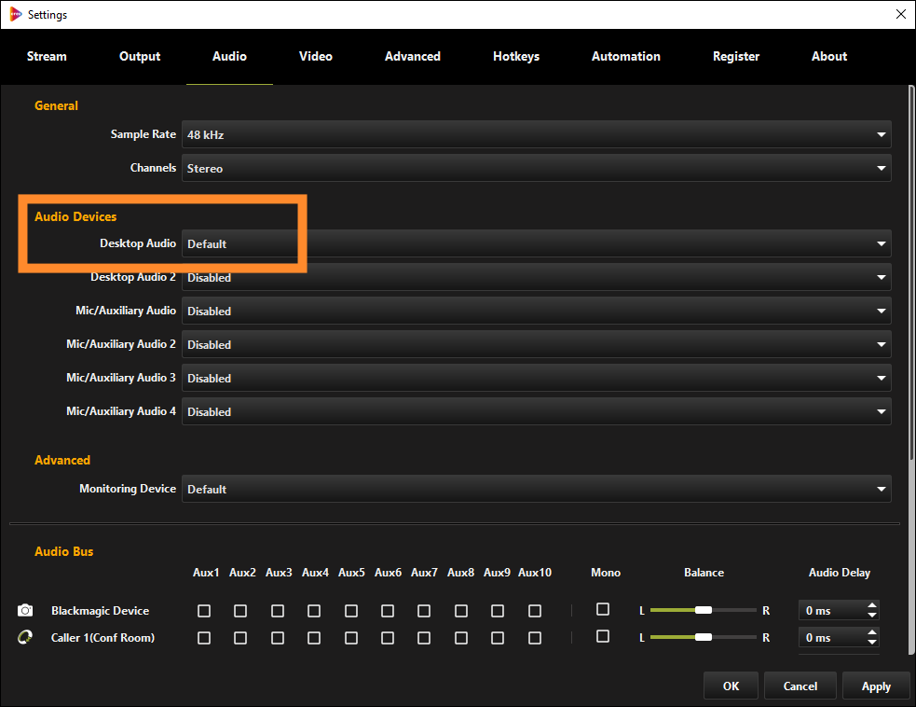Click the call icon beside Caller 1(Conf Room)
Screen dimensions: 916x707
click(x=24, y=637)
